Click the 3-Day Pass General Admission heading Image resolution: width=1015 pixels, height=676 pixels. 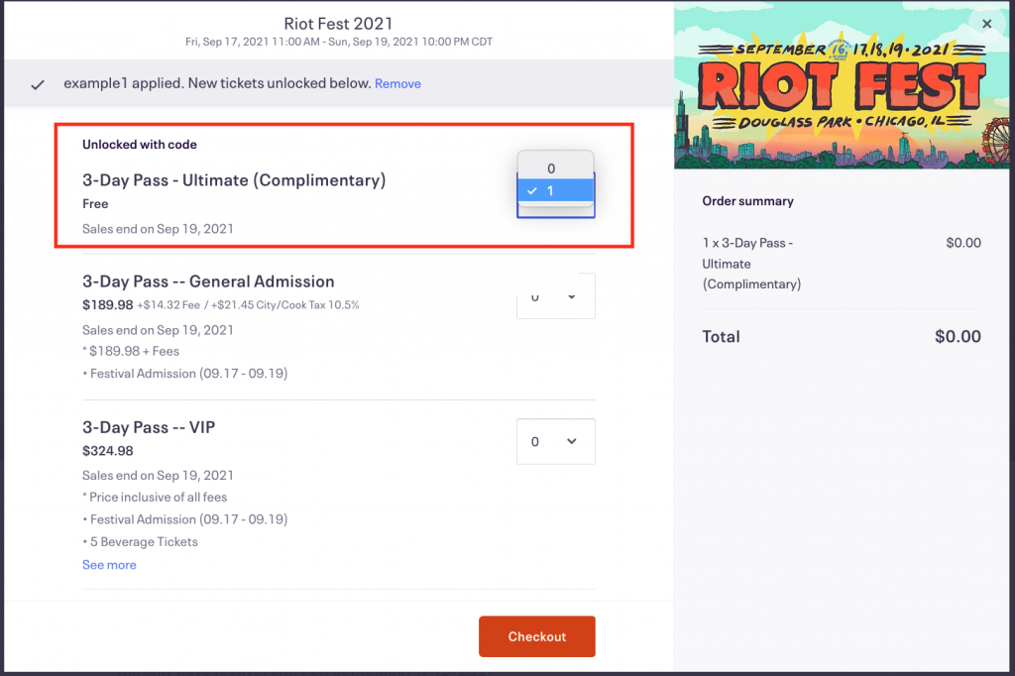208,282
